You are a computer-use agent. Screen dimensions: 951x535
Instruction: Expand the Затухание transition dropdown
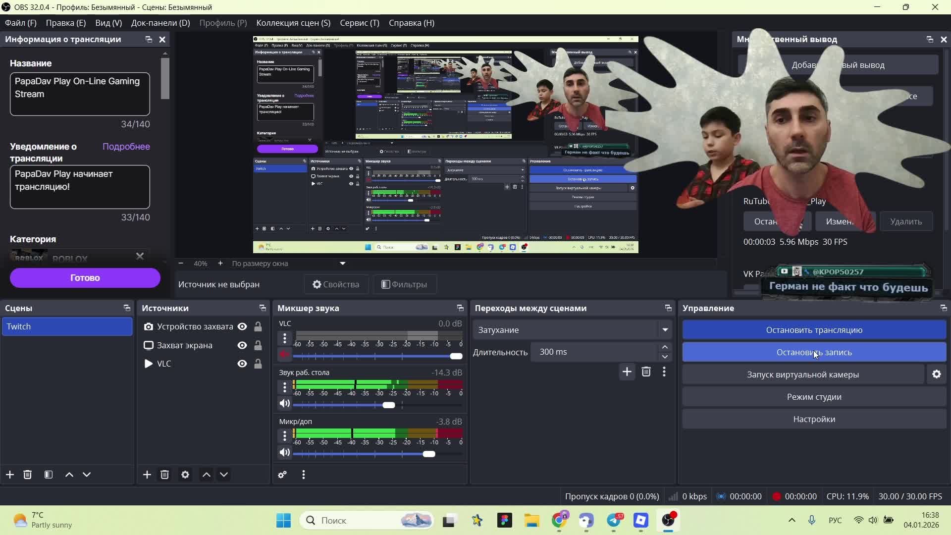point(665,330)
